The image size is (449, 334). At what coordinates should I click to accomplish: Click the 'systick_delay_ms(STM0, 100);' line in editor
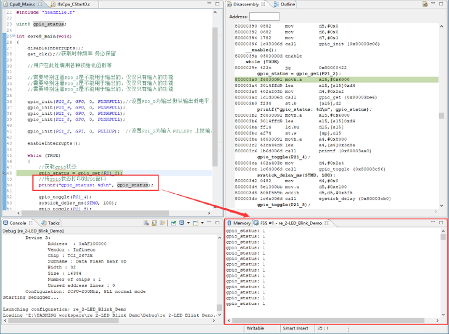coord(78,203)
